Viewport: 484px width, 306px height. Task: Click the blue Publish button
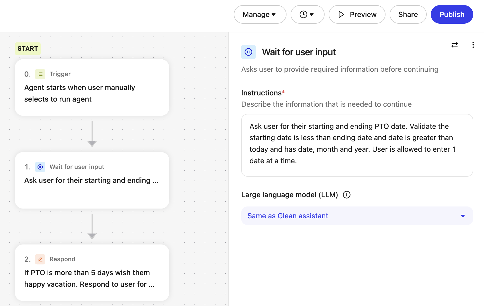452,15
